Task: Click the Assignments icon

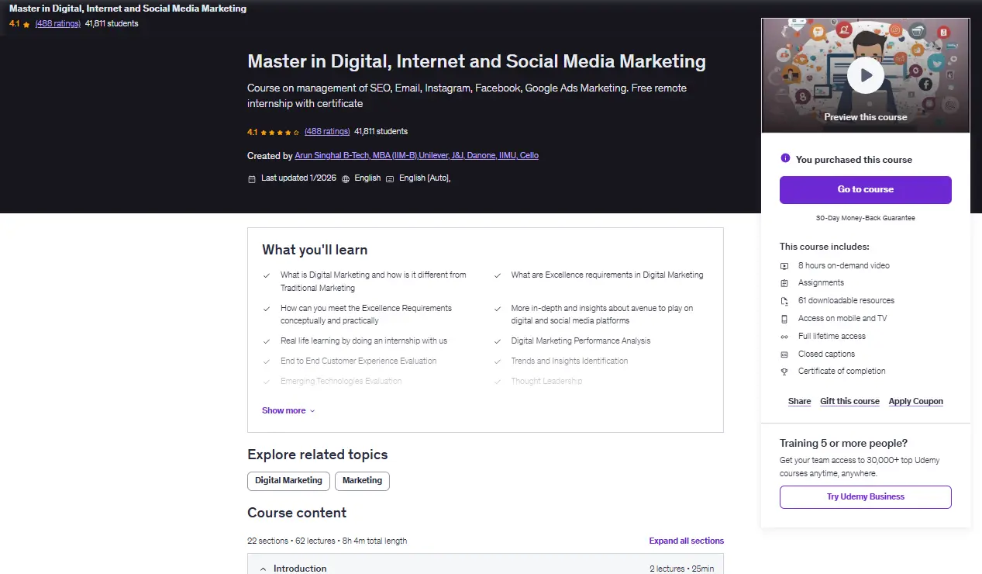Action: pyautogui.click(x=784, y=283)
